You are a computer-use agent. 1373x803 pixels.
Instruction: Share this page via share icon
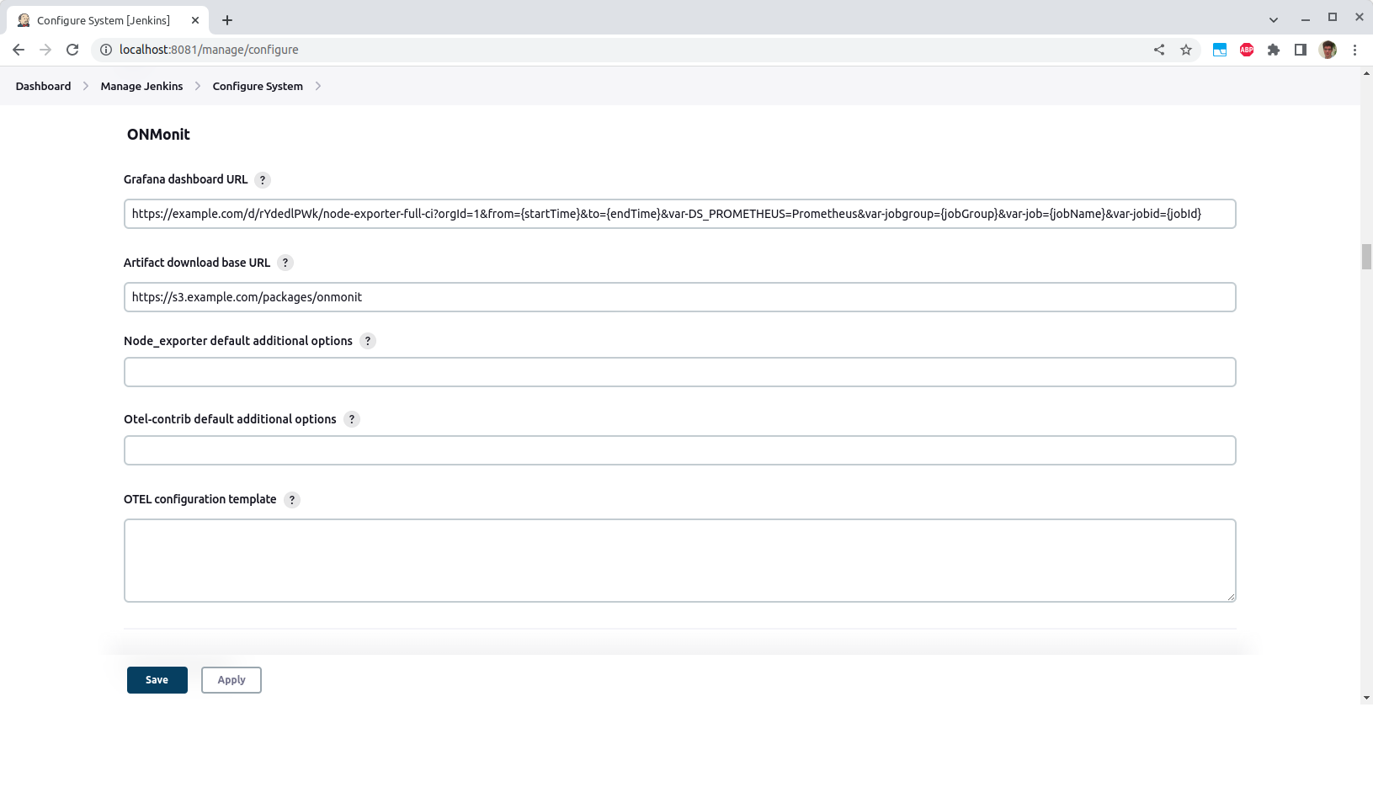(1159, 50)
